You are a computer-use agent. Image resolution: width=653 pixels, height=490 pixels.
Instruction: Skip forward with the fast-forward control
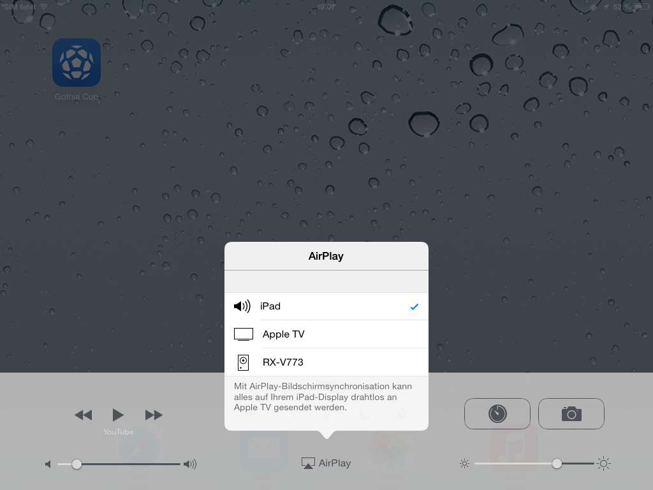coord(154,415)
